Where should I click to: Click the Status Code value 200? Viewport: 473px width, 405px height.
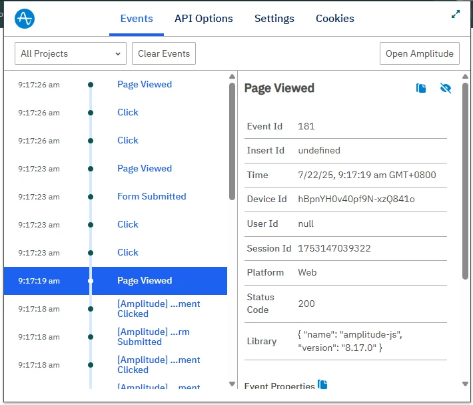306,304
